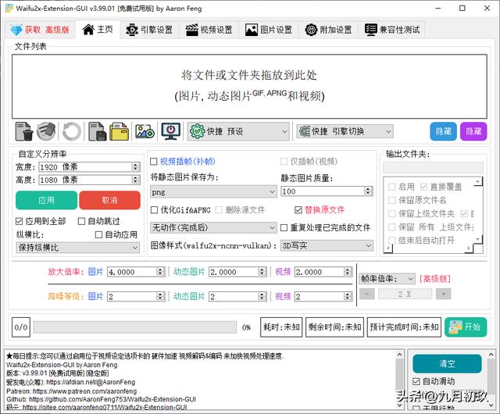Click stepper of video 降噪等级 value
Viewport: 500px width, 414px height.
point(348,297)
